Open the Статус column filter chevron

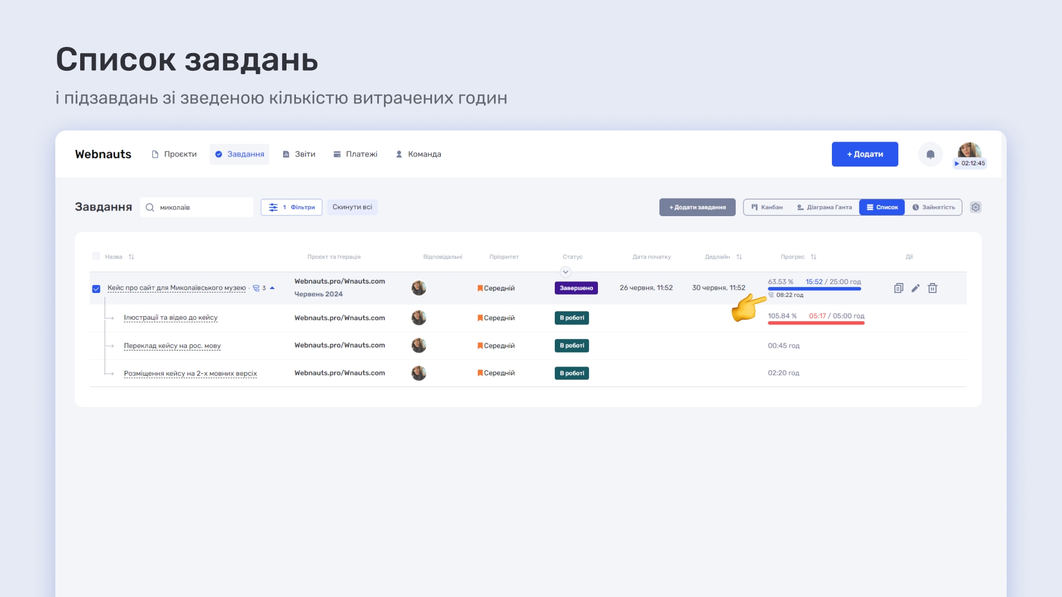pos(565,272)
